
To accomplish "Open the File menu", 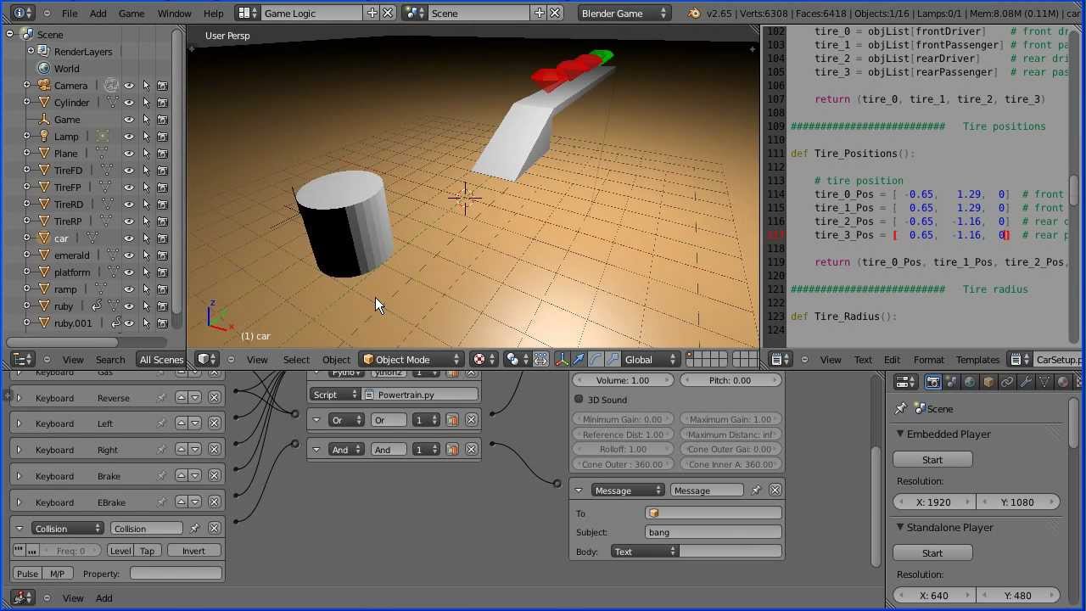I will [70, 13].
